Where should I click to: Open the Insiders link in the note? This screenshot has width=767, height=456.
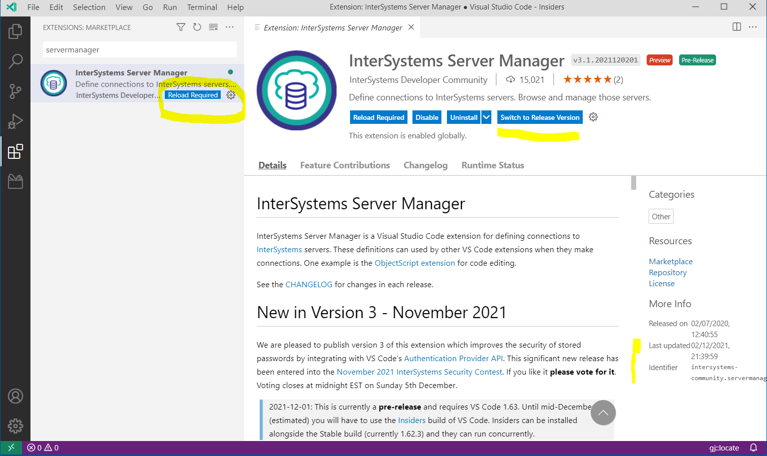(411, 420)
